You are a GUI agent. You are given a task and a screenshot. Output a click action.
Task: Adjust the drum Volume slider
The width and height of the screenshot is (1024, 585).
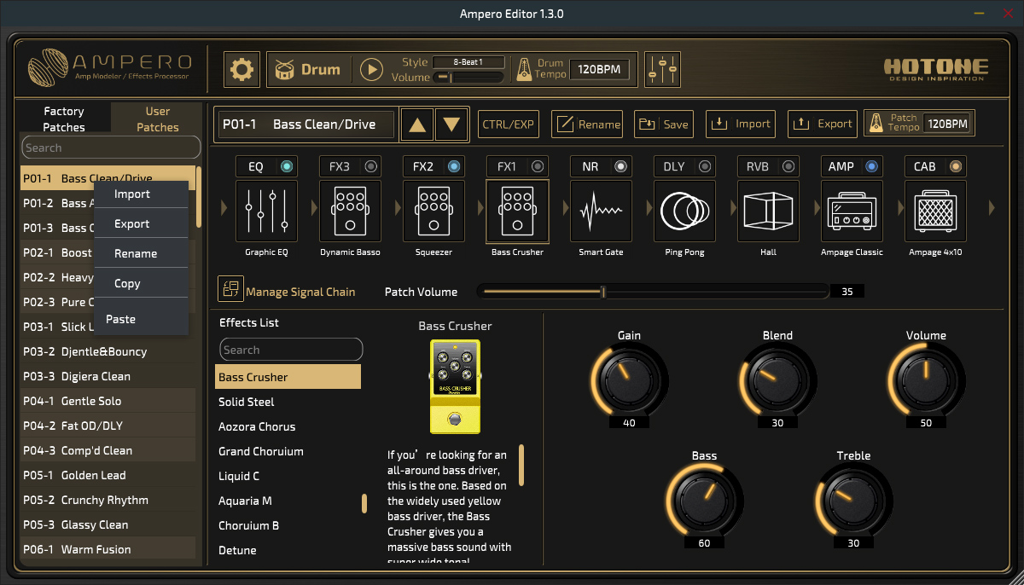point(468,77)
